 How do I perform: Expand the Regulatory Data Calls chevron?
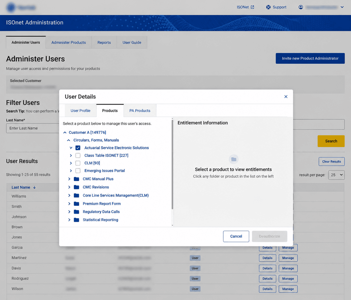[69, 212]
